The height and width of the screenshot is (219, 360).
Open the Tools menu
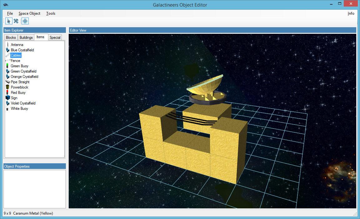click(51, 13)
